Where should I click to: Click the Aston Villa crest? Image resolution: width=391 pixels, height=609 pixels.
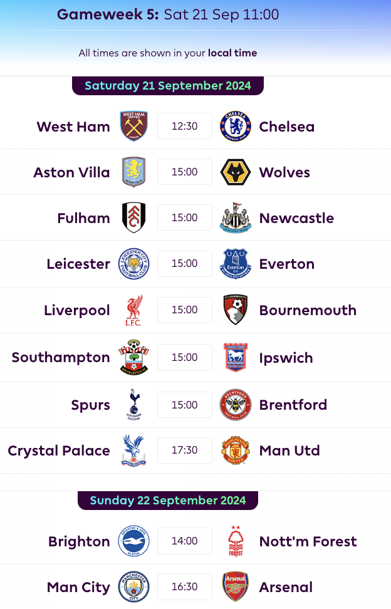[133, 172]
